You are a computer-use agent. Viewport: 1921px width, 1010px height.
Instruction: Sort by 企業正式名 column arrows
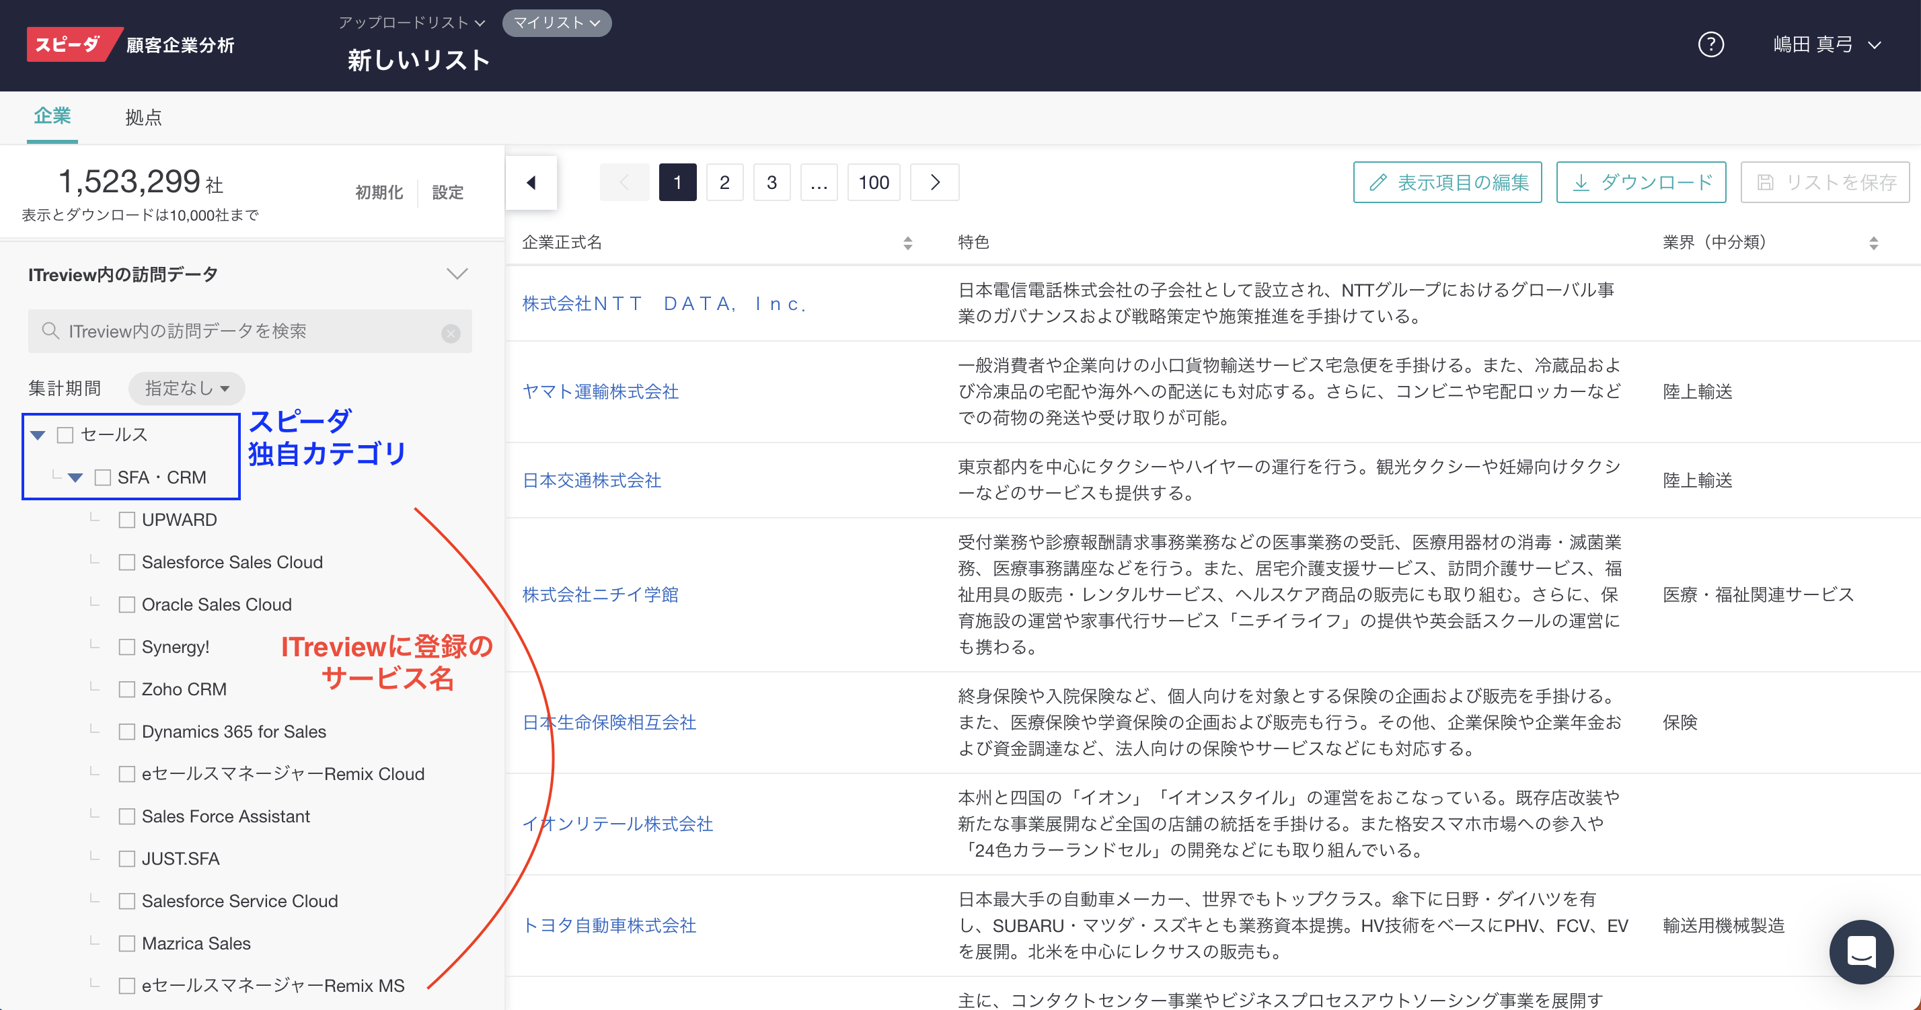click(x=907, y=243)
